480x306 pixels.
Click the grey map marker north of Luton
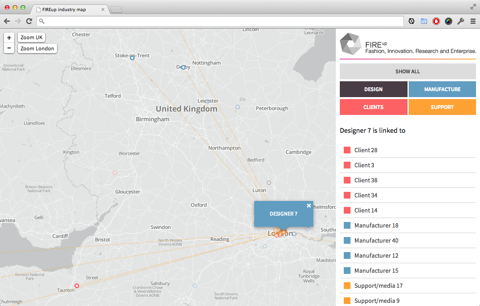pos(269,183)
